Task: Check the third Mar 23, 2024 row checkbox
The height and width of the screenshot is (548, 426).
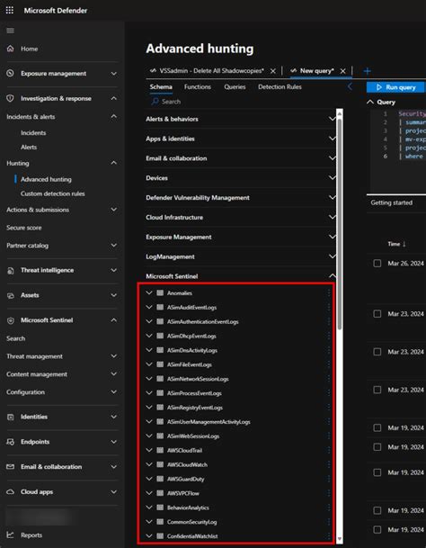Action: [377, 390]
